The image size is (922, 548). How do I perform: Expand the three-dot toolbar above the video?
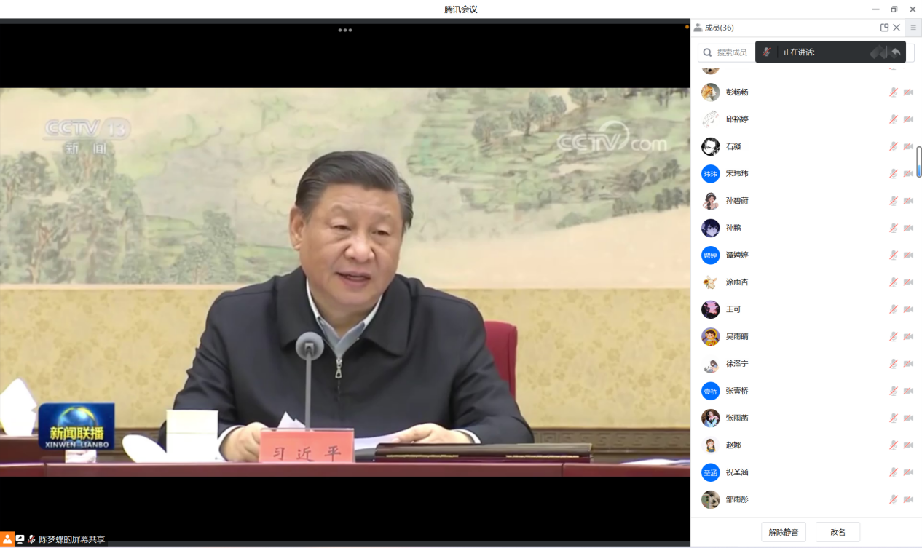click(x=345, y=30)
